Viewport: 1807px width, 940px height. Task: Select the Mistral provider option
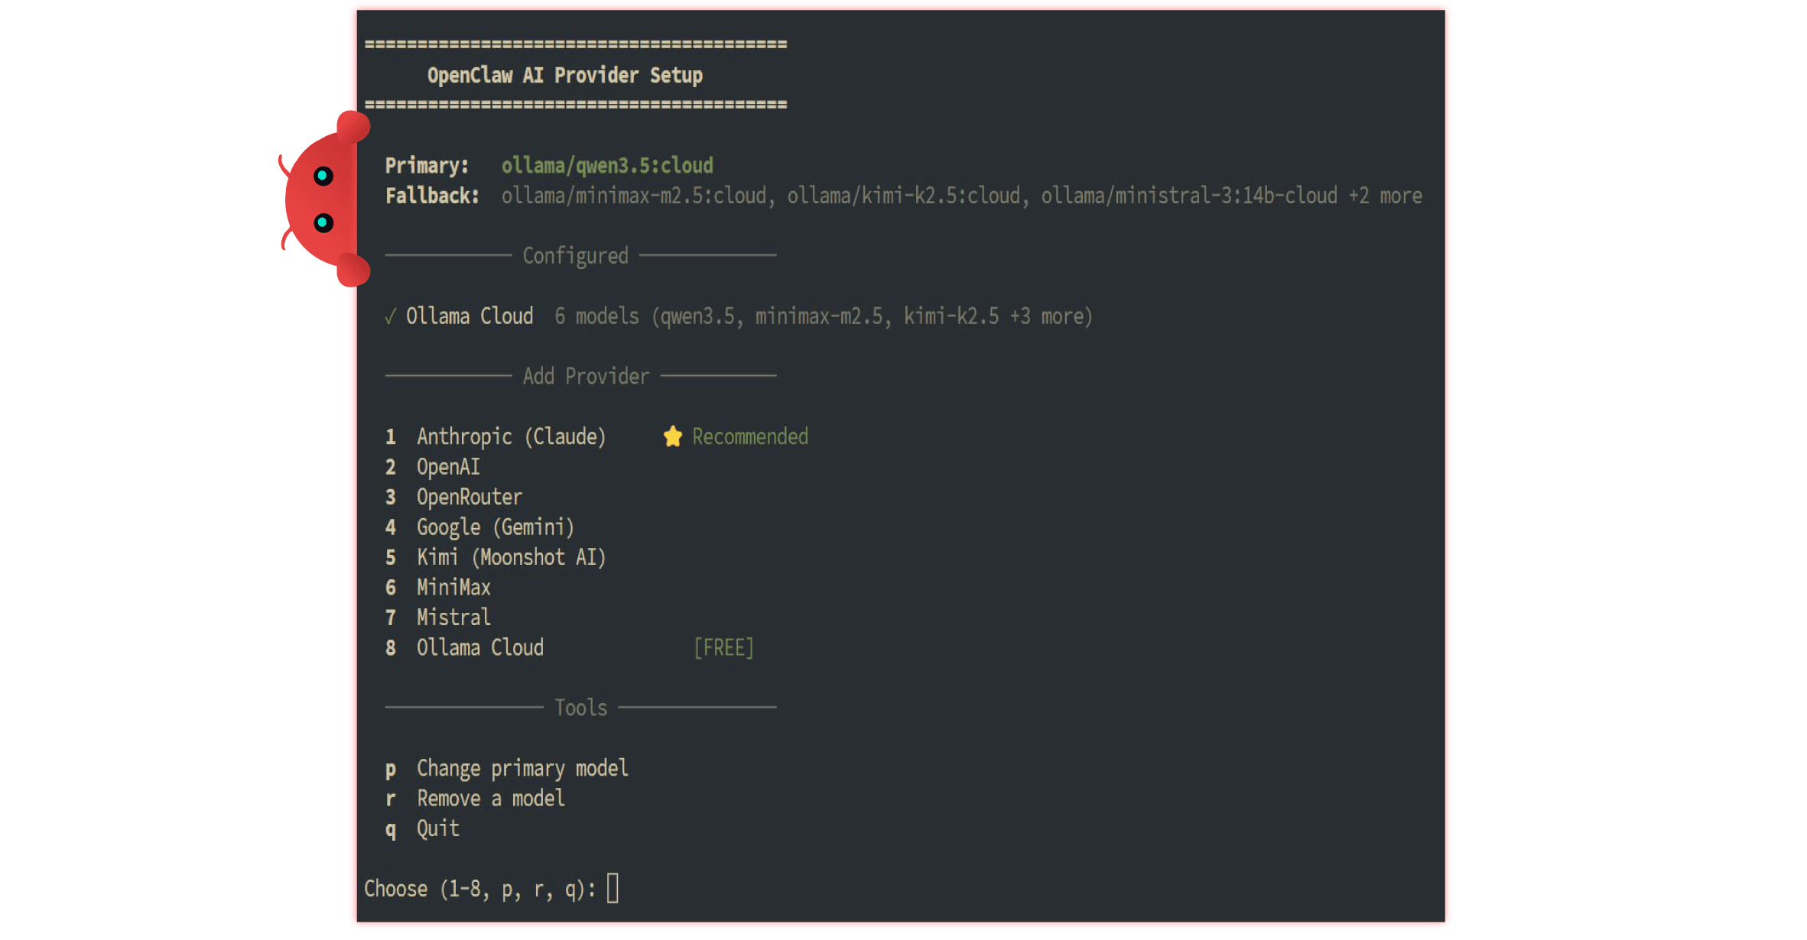click(x=453, y=617)
